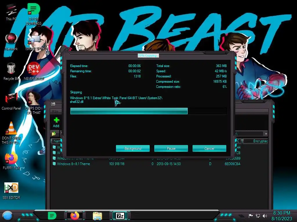Open the Recycle Bin desktop icon
The height and width of the screenshot is (222, 297).
point(11,71)
